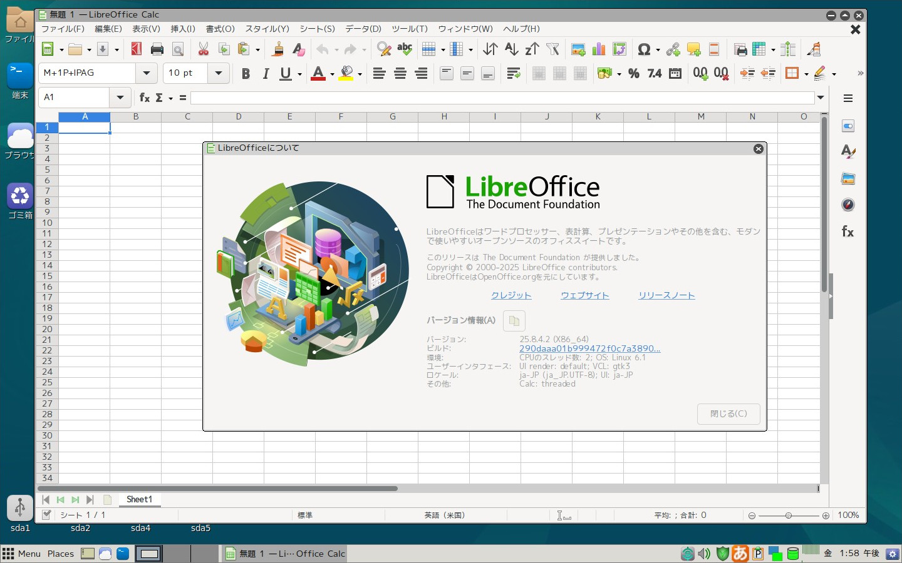902x563 pixels.
Task: Open the sidebar Navigator compass icon
Action: click(848, 205)
